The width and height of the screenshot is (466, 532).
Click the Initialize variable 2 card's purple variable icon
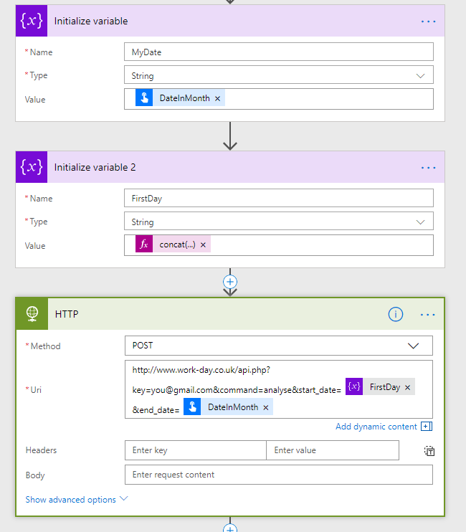click(32, 167)
